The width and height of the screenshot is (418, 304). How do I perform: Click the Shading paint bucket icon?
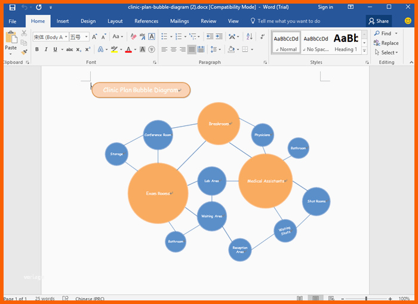coord(231,50)
